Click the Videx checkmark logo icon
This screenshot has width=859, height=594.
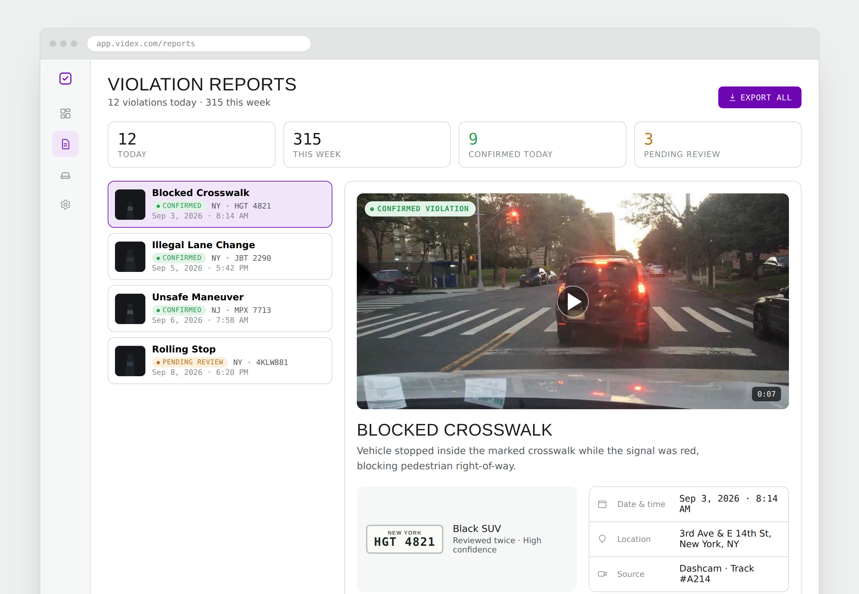[x=65, y=79]
